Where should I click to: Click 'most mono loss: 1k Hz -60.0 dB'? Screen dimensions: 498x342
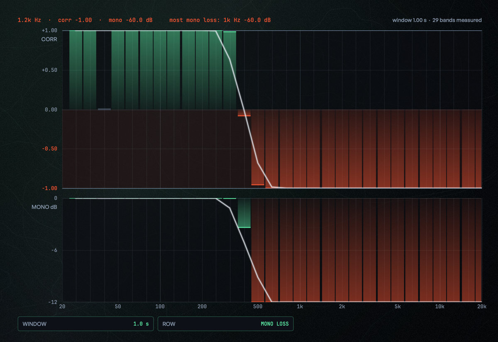(x=220, y=20)
